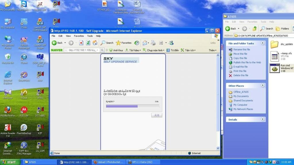Open Mozilla Firefox desktop icon

[x=8, y=112]
